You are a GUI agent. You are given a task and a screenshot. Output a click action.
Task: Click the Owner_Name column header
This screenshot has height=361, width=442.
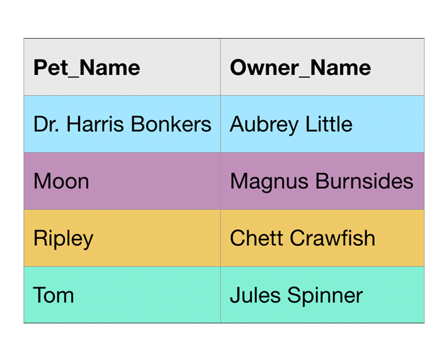300,67
